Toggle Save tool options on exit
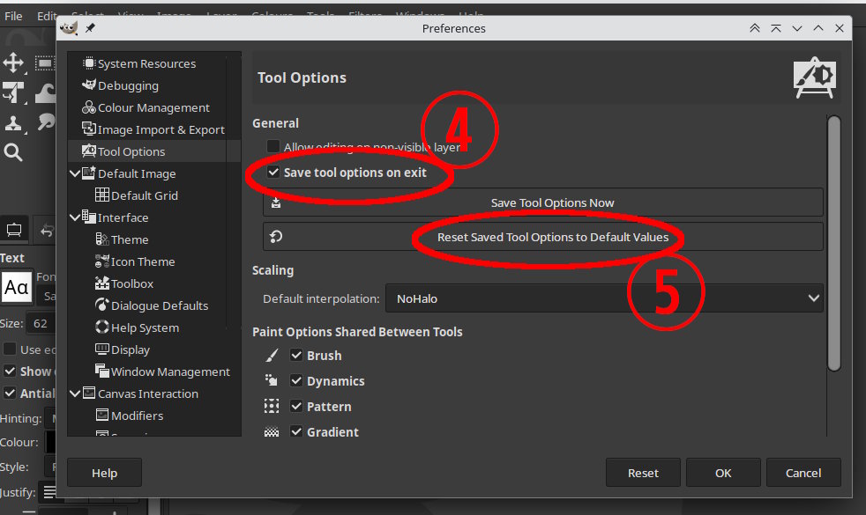 click(x=272, y=172)
